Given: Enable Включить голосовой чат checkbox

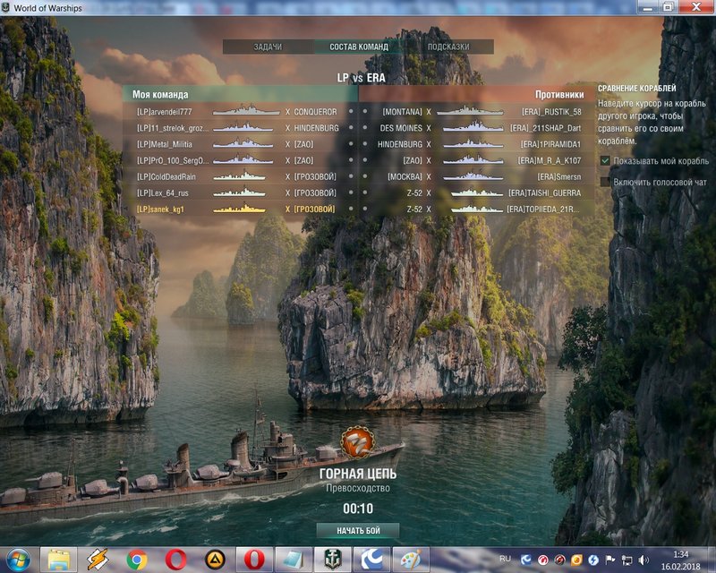Looking at the screenshot, I should 605,182.
